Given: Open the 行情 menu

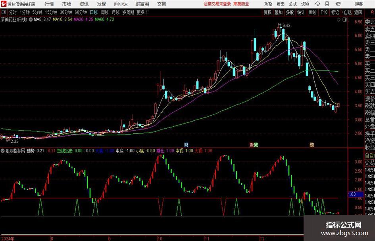Looking at the screenshot, I should [x=49, y=4].
